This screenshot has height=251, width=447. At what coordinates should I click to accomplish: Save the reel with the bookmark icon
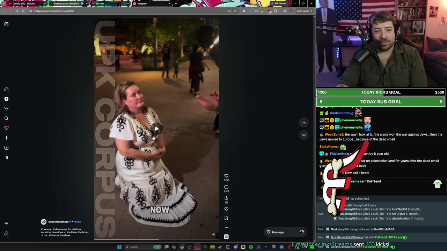[x=226, y=219]
